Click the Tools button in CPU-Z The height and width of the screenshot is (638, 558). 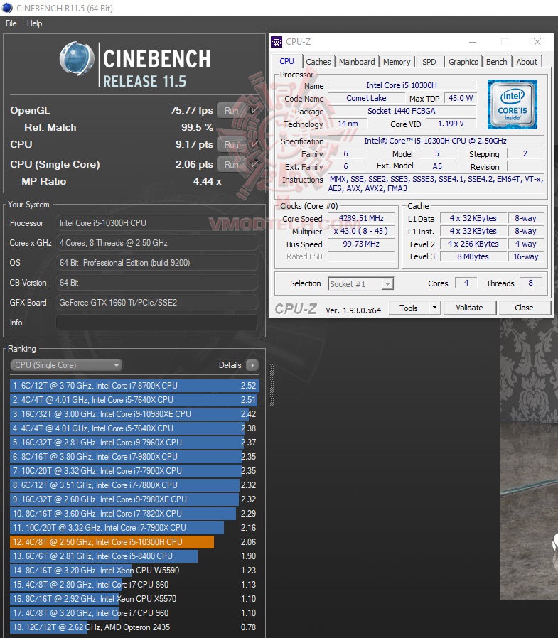pos(409,308)
